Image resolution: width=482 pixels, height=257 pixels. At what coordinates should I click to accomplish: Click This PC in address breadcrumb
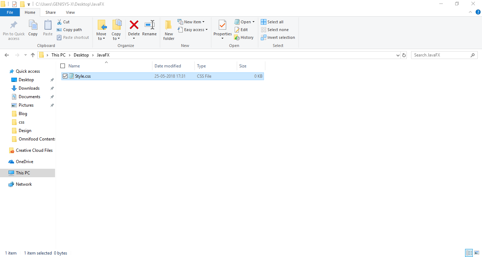click(x=59, y=55)
